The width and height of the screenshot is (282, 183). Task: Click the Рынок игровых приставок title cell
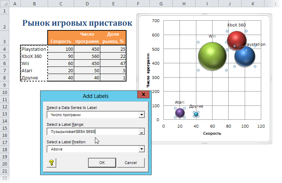[x=77, y=23]
